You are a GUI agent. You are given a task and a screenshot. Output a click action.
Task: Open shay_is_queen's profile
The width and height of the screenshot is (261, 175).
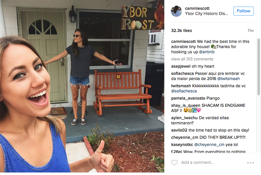[186, 105]
